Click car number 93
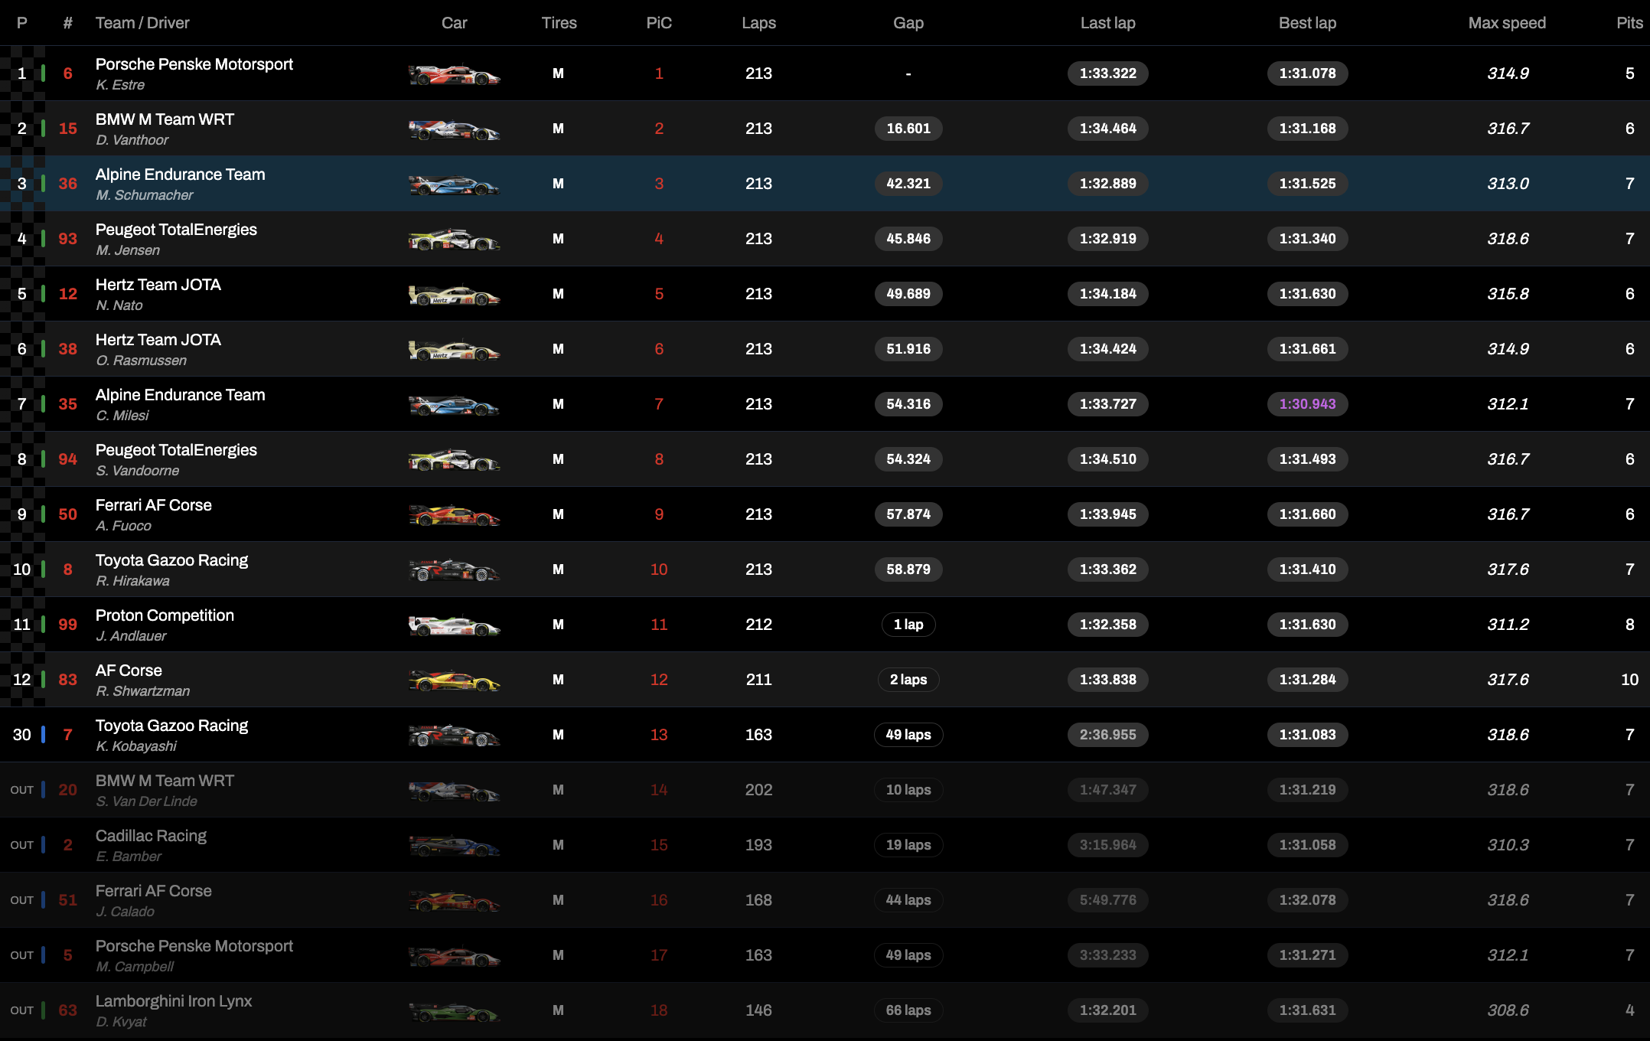The width and height of the screenshot is (1650, 1041). click(68, 239)
